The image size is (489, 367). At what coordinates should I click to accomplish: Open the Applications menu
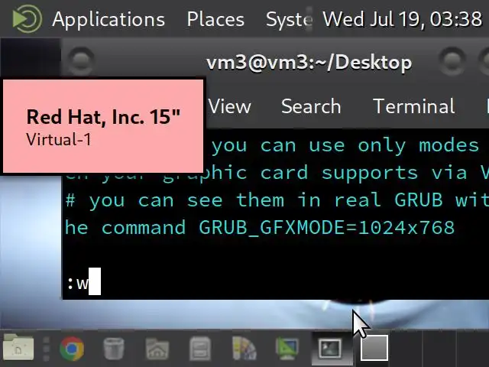coord(108,19)
